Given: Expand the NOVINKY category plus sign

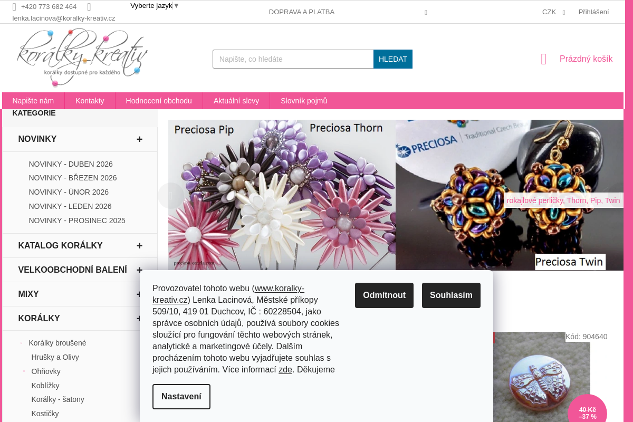Looking at the screenshot, I should [x=139, y=139].
